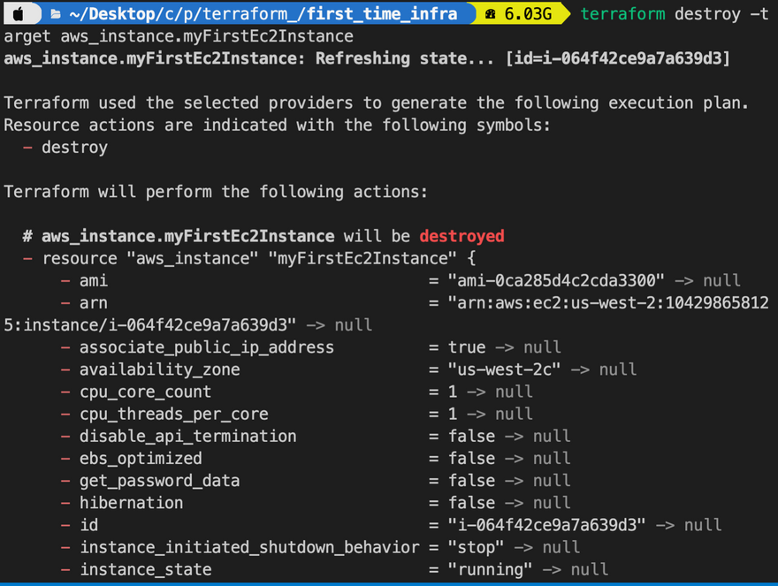Click the terraform command word
The width and height of the screenshot is (778, 586).
pos(622,14)
